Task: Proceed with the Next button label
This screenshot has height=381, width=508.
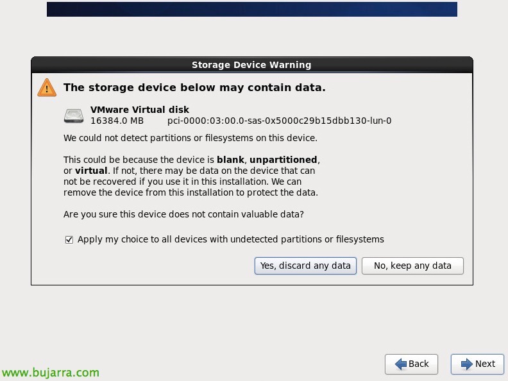Action: point(485,364)
